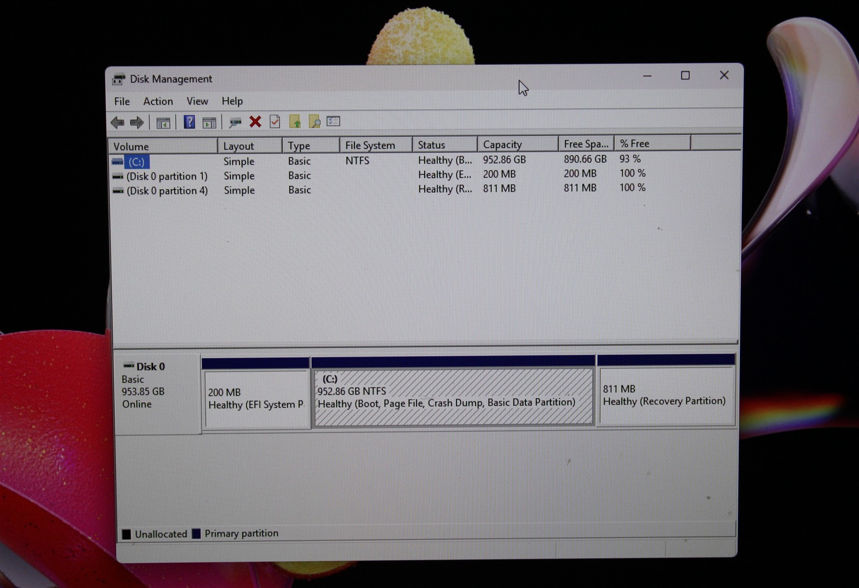859x588 pixels.
Task: Click the Back arrow toolbar icon
Action: pos(118,122)
